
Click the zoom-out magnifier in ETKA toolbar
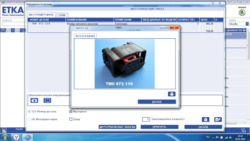tap(8, 30)
